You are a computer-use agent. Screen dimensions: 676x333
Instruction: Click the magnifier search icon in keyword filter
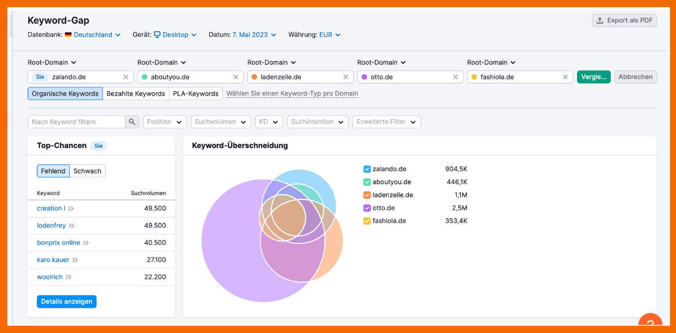(x=132, y=122)
